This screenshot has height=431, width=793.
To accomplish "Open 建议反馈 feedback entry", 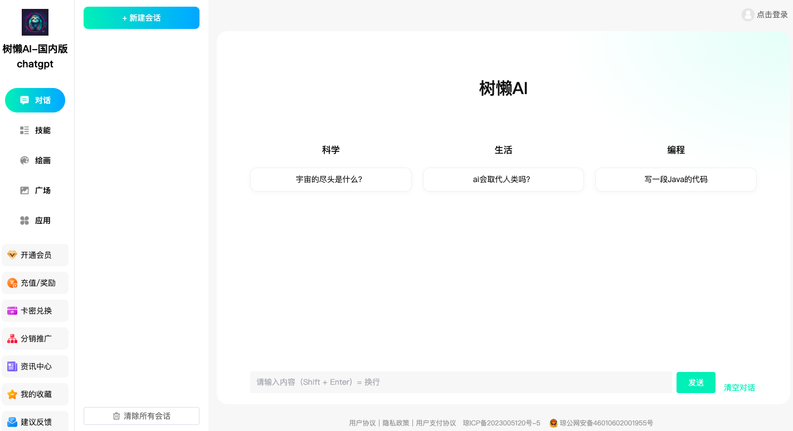I will point(35,421).
